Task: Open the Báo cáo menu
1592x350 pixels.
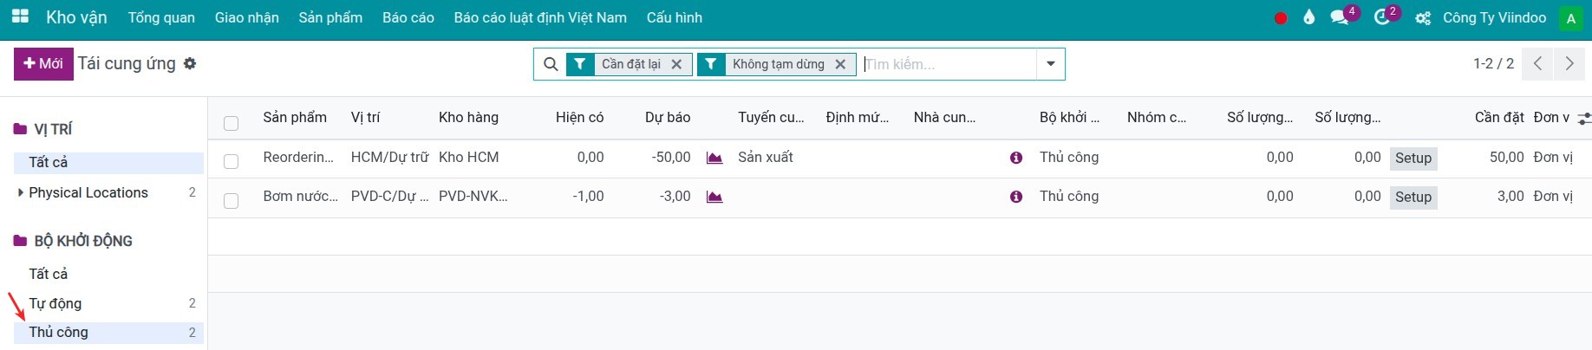Action: [x=408, y=17]
